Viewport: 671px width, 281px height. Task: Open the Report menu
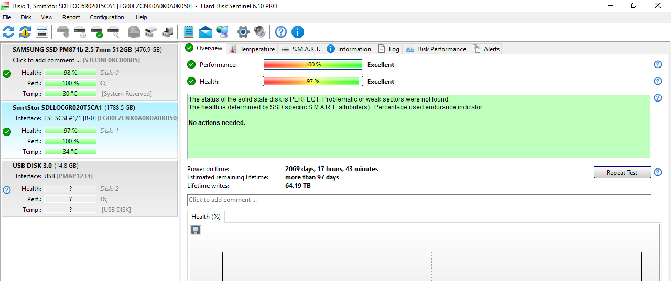pyautogui.click(x=71, y=17)
